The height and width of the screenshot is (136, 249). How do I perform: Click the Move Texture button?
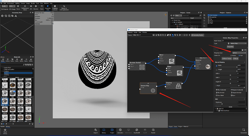(x=227, y=59)
